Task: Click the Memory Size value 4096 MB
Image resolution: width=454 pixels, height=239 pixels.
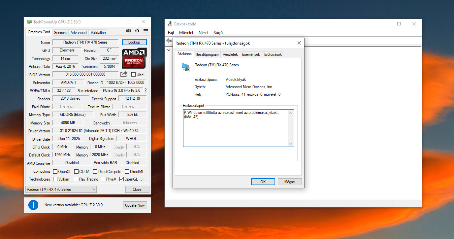Action: click(68, 123)
